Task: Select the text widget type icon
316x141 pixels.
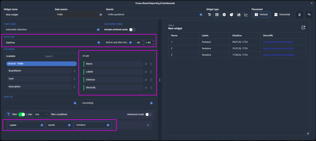Action: (210, 15)
